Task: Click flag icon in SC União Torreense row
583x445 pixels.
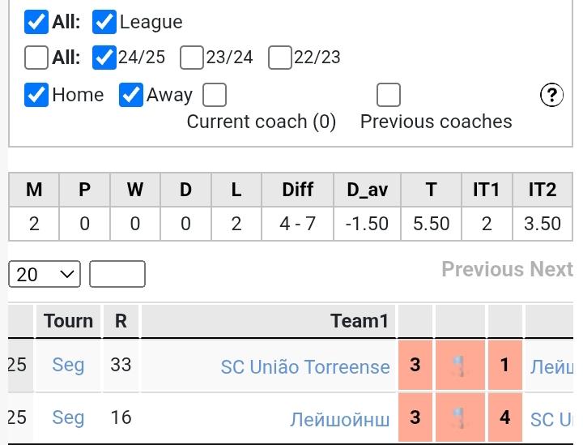Action: [460, 366]
